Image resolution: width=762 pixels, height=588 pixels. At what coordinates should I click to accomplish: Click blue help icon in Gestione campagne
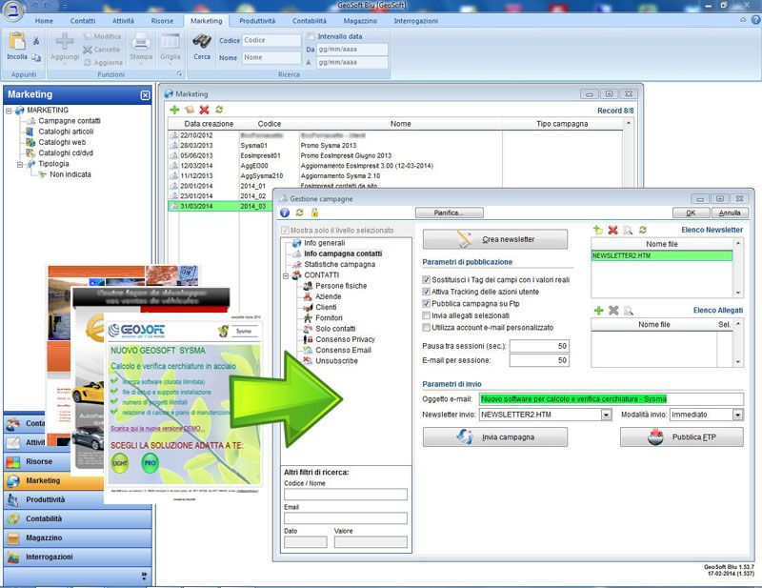284,213
